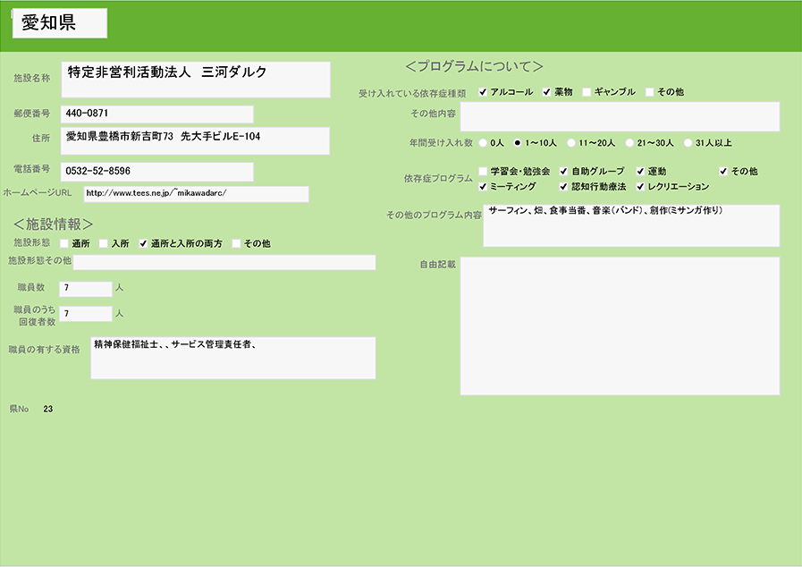This screenshot has height=567, width=802.
Task: Click the 職員数 number field
Action: coord(85,289)
